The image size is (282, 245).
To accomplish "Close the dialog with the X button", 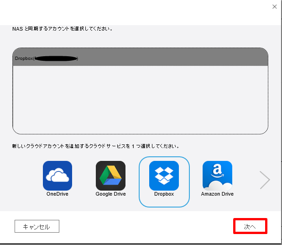I will [274, 7].
